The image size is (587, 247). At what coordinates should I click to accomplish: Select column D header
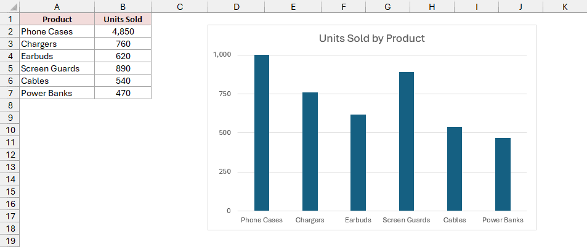(x=237, y=6)
